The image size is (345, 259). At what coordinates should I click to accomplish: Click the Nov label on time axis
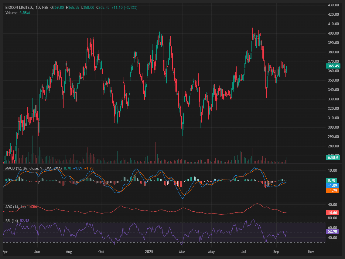(x=311, y=252)
